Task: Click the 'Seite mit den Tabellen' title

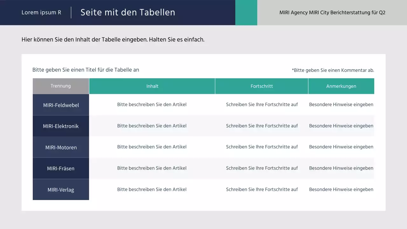Action: (x=128, y=12)
